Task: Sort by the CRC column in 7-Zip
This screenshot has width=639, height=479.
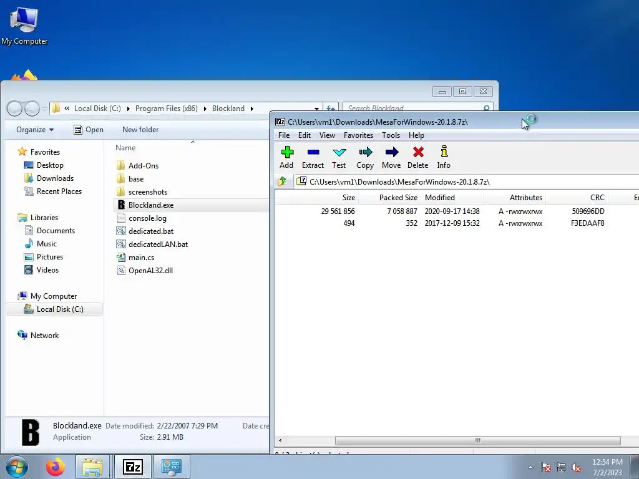Action: pos(577,198)
